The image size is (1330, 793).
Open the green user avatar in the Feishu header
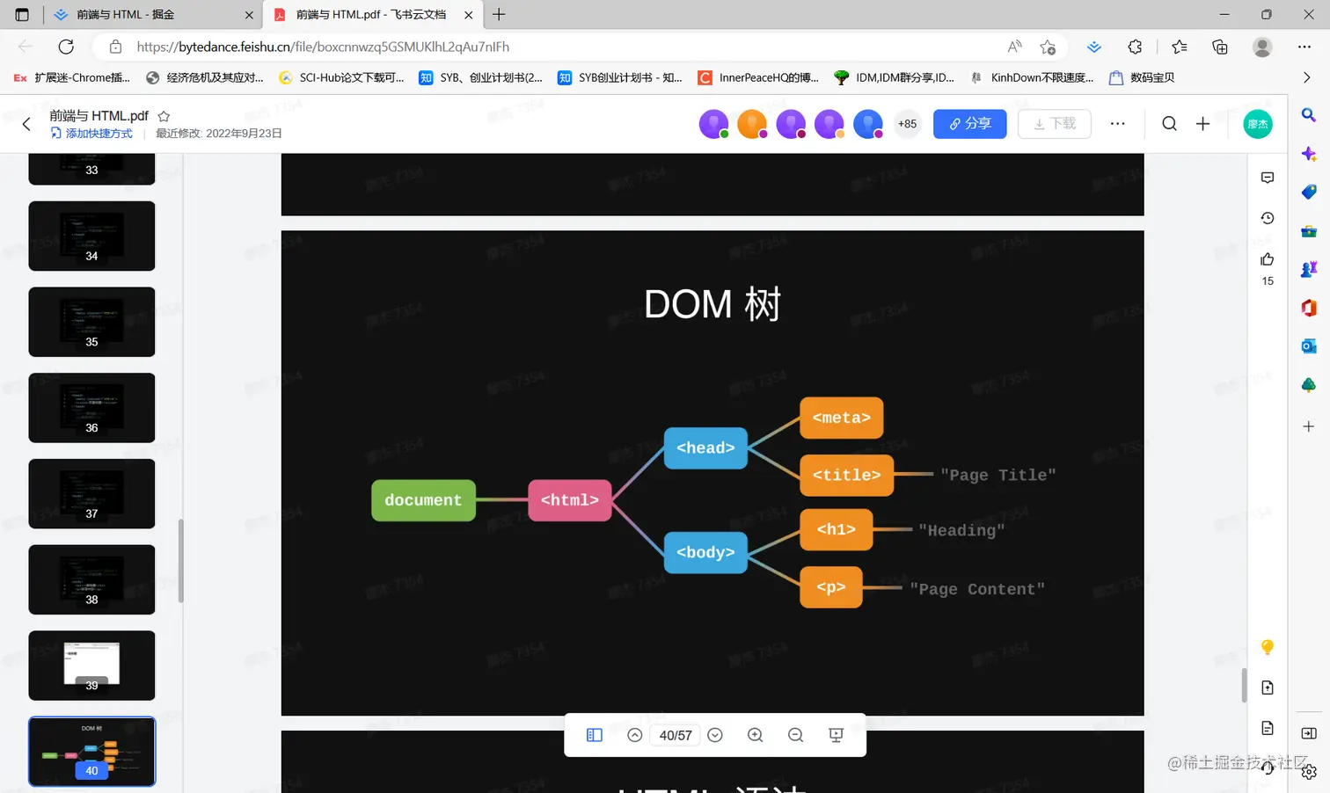(x=1258, y=124)
